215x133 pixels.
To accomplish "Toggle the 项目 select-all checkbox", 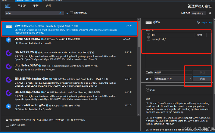I will [x=148, y=35].
